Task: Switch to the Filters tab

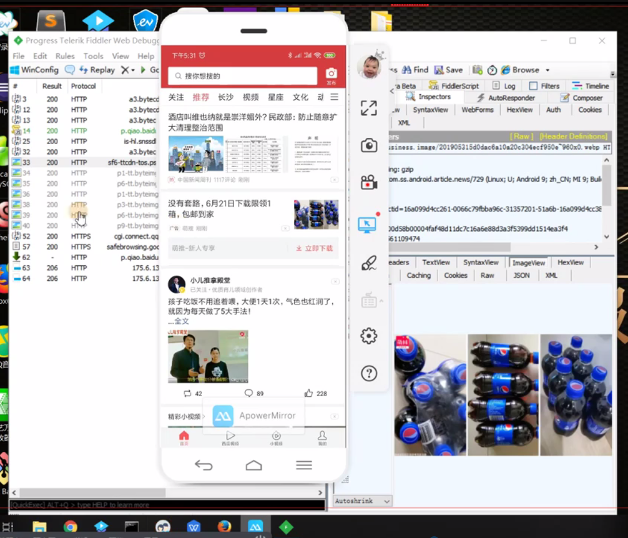Action: pyautogui.click(x=544, y=86)
